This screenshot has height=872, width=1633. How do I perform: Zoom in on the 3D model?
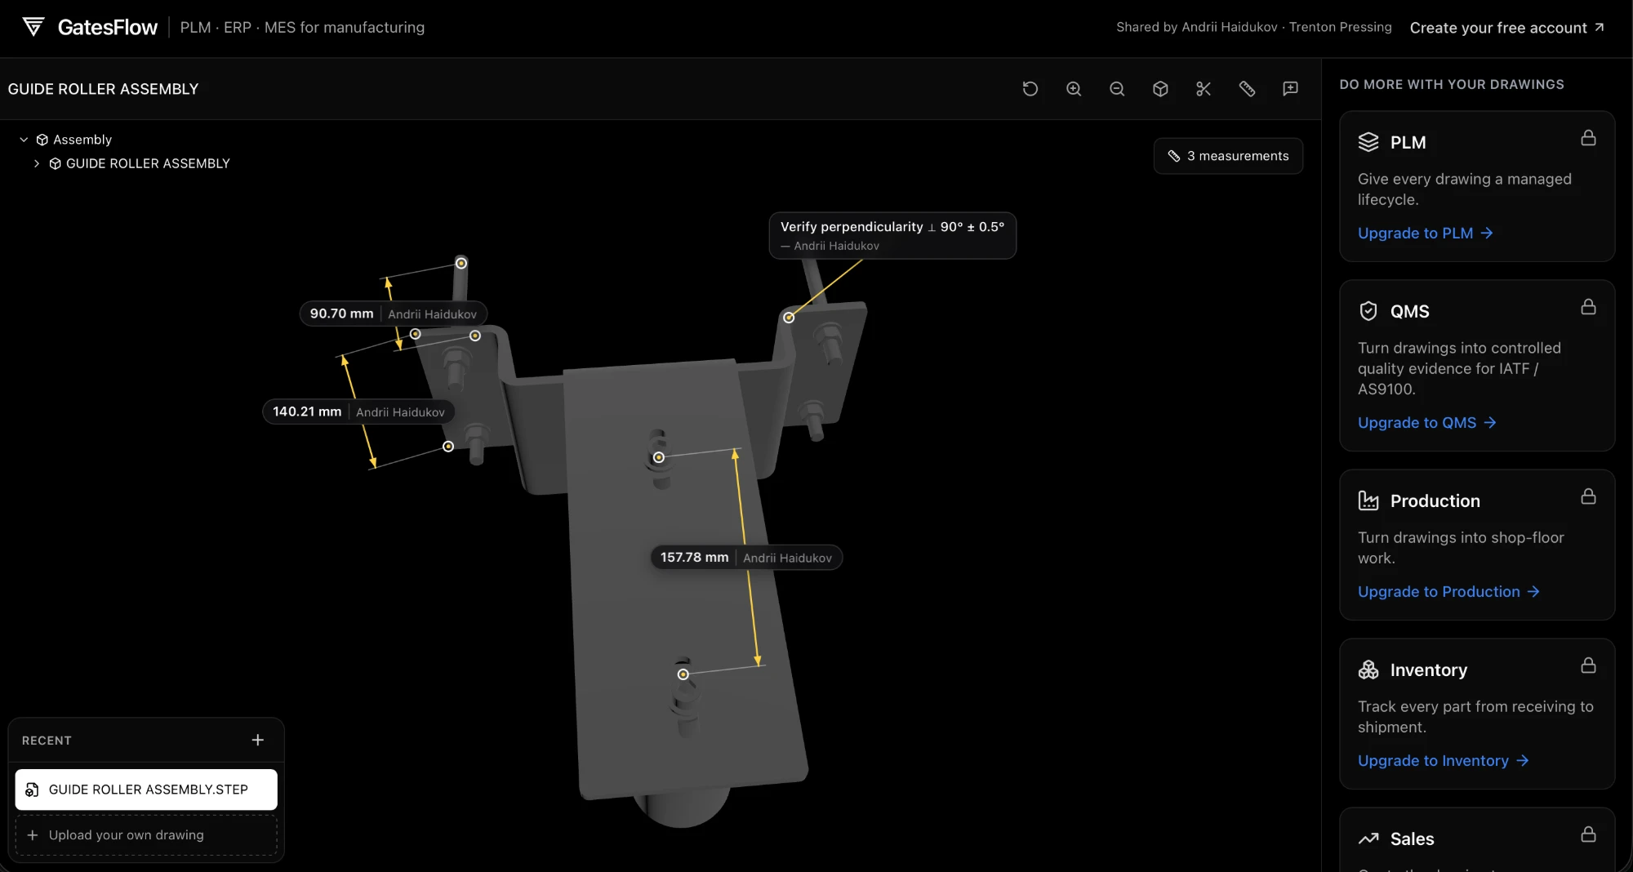point(1074,89)
